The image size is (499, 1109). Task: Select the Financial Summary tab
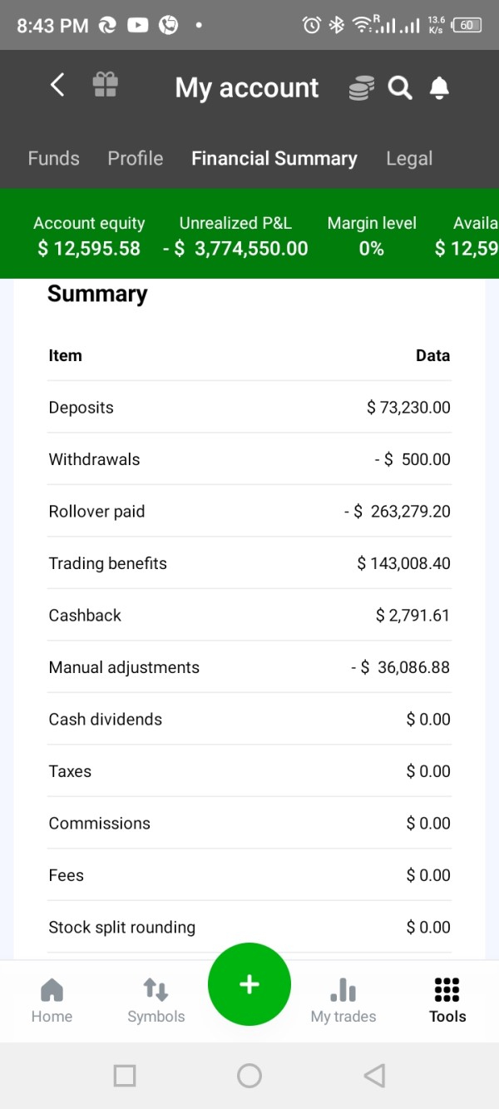coord(274,158)
